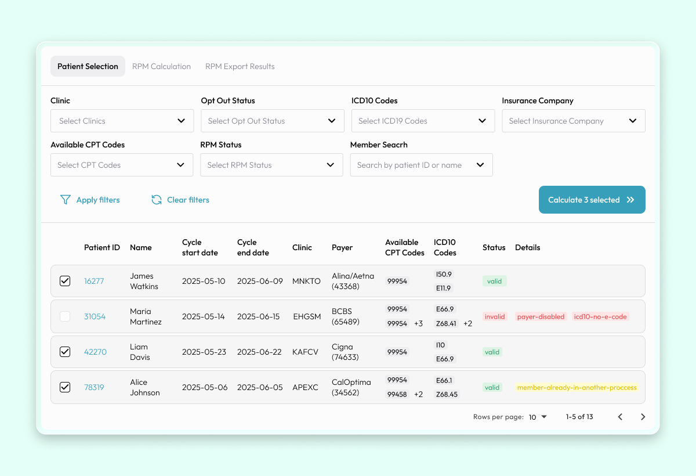Check the Maria Martinez checkbox

[64, 316]
